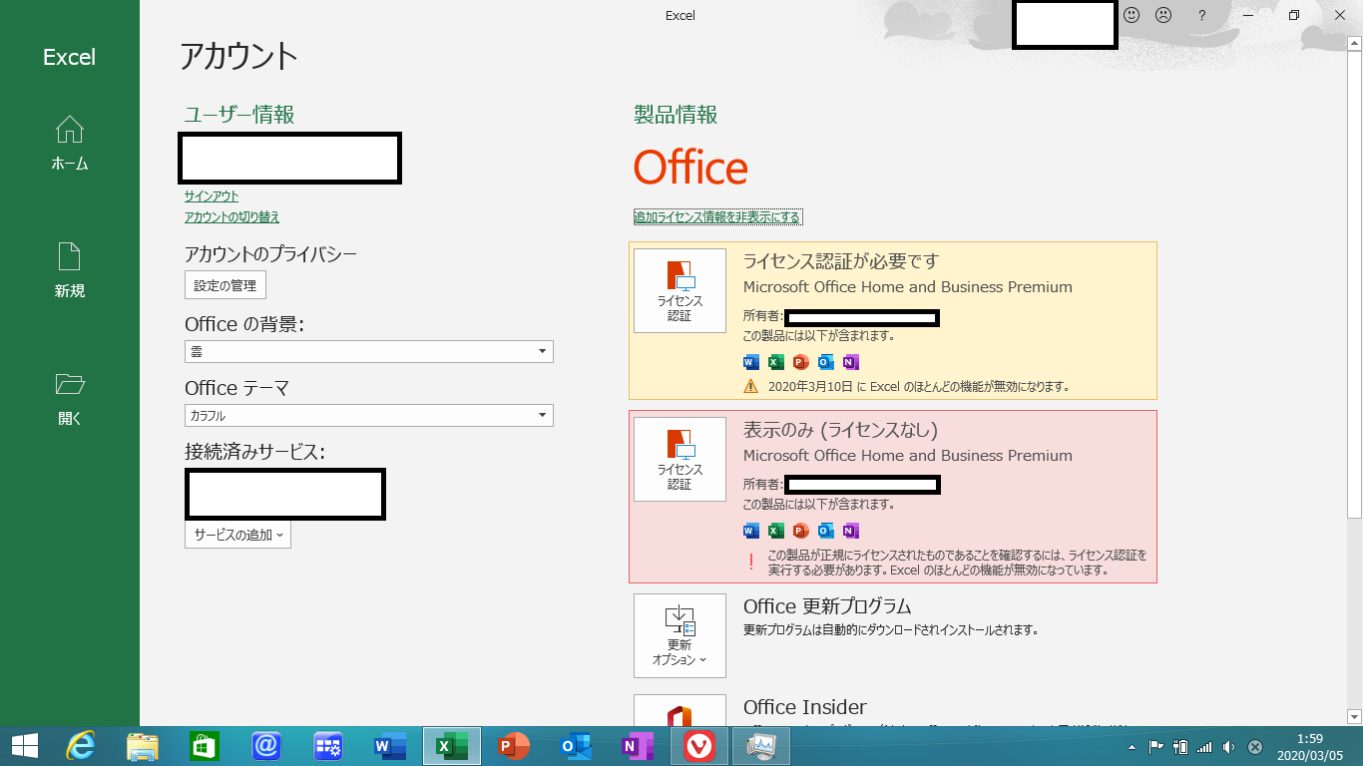Click the OneNote icon under Home and Business Premium
The width and height of the screenshot is (1363, 766).
click(850, 531)
